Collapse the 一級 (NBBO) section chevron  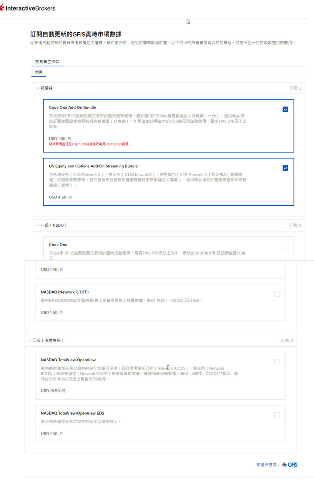38,225
